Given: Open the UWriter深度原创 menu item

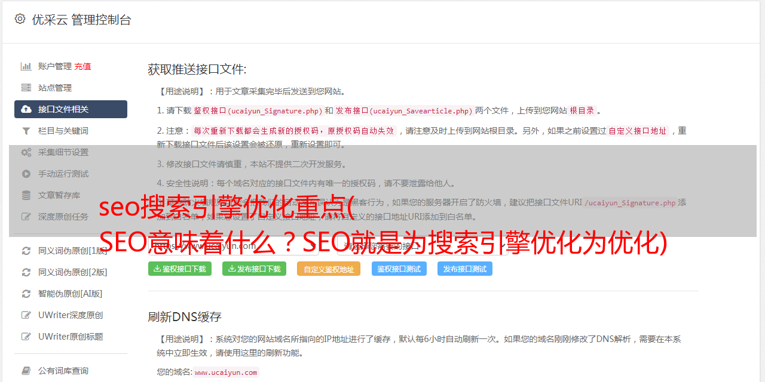Looking at the screenshot, I should click(71, 315).
